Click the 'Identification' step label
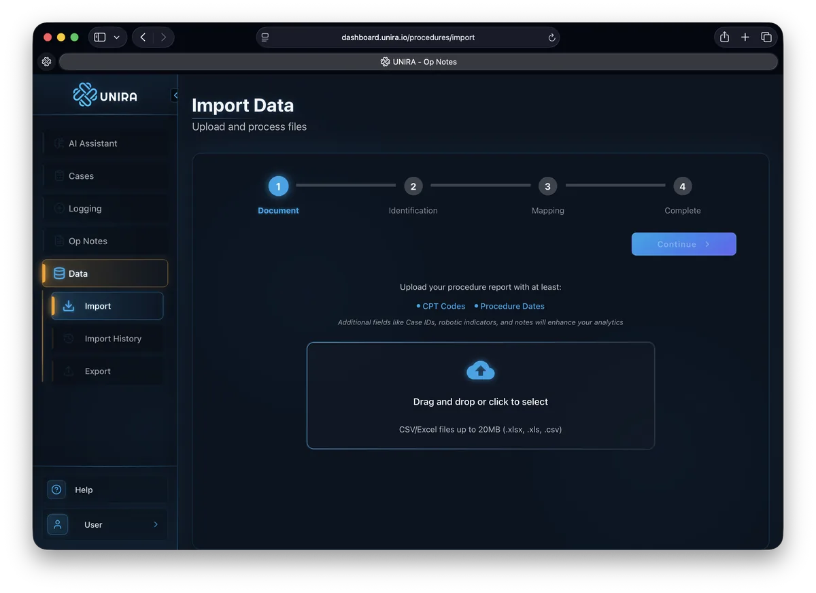Screen dimensions: 816x593 (x=413, y=211)
